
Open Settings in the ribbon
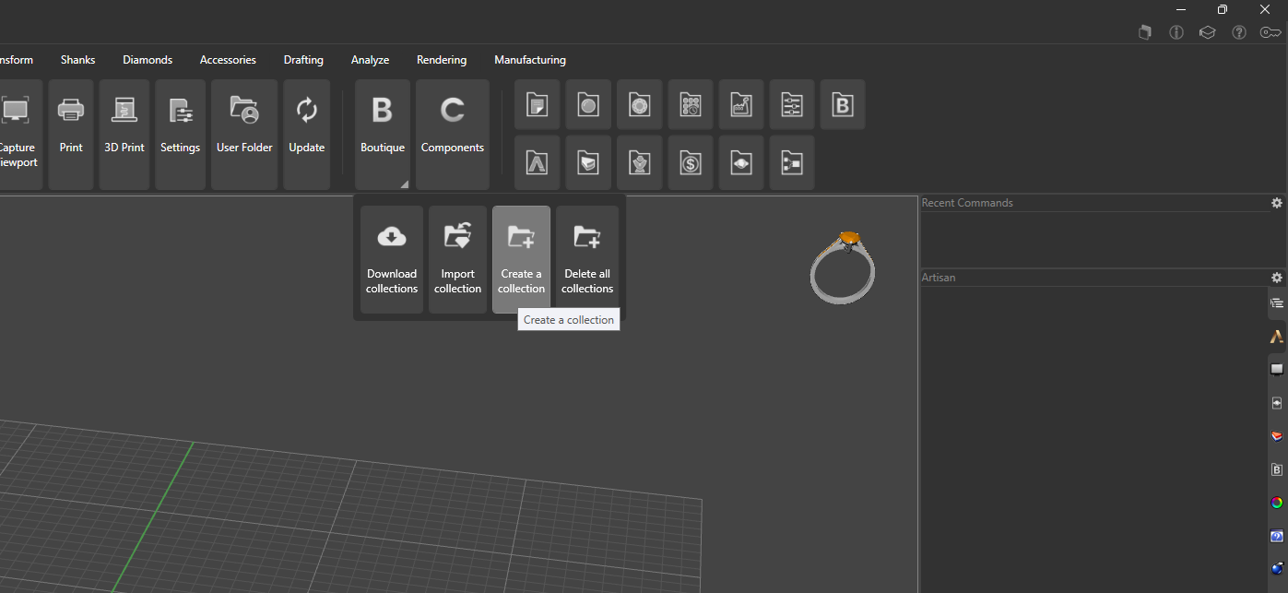(180, 134)
